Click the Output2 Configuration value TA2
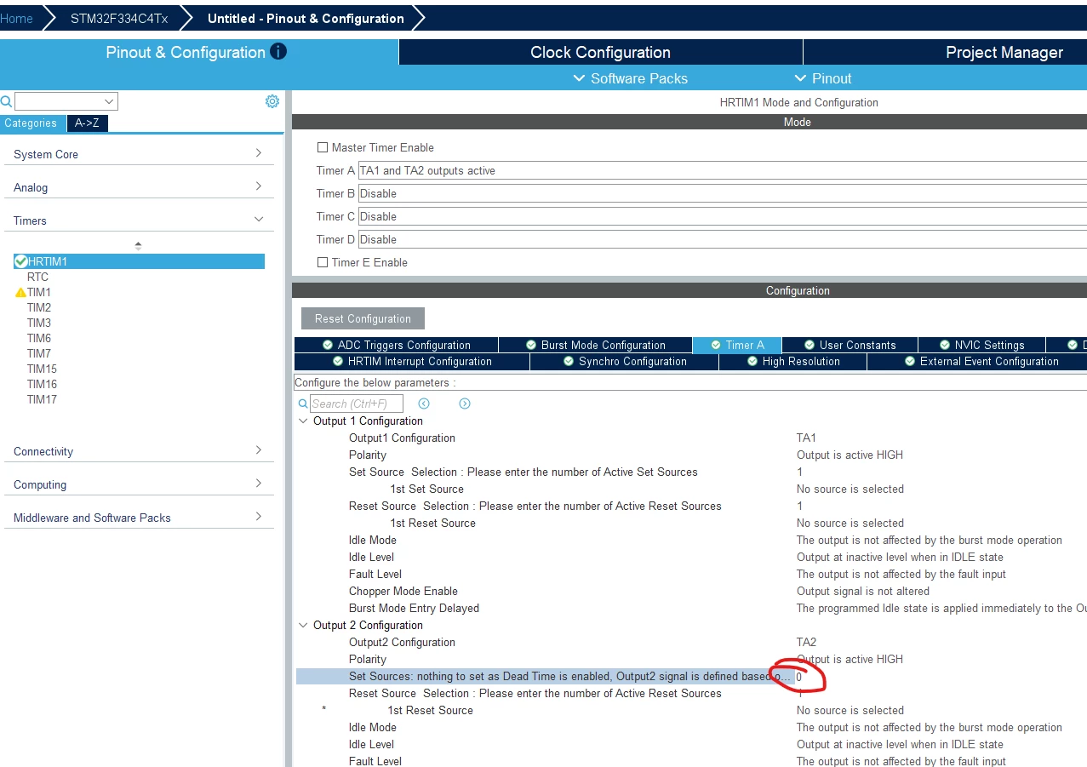 coord(806,642)
